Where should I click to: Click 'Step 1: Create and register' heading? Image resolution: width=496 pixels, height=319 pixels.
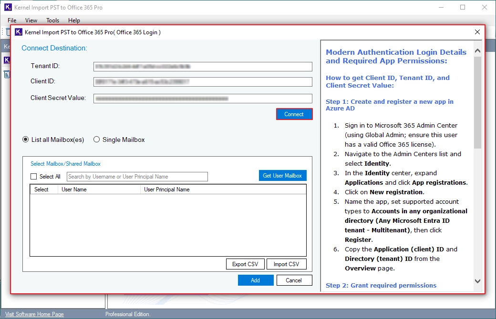point(389,105)
